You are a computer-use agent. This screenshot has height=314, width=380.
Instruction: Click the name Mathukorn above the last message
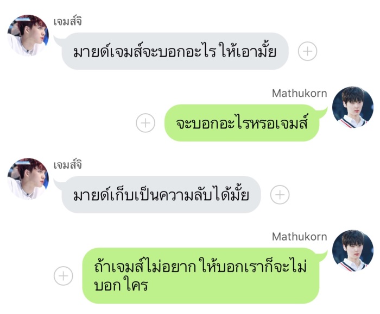click(x=299, y=237)
